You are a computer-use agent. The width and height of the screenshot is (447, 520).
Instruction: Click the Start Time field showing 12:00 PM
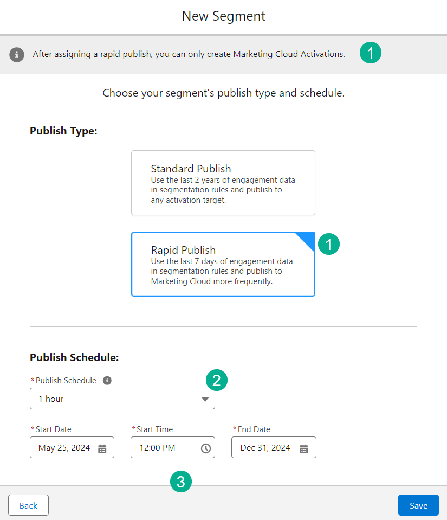click(x=163, y=447)
